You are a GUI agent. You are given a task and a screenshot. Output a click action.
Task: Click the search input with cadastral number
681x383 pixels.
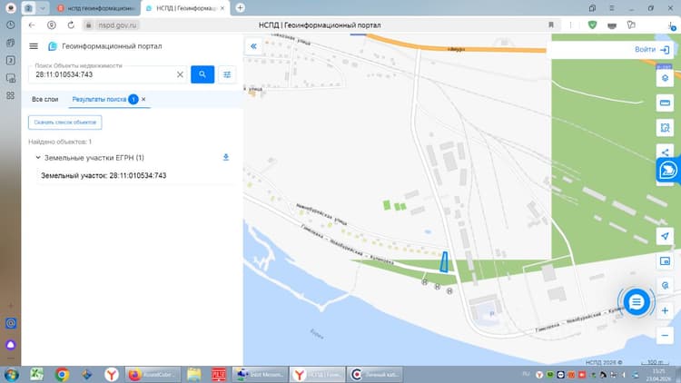pos(104,74)
